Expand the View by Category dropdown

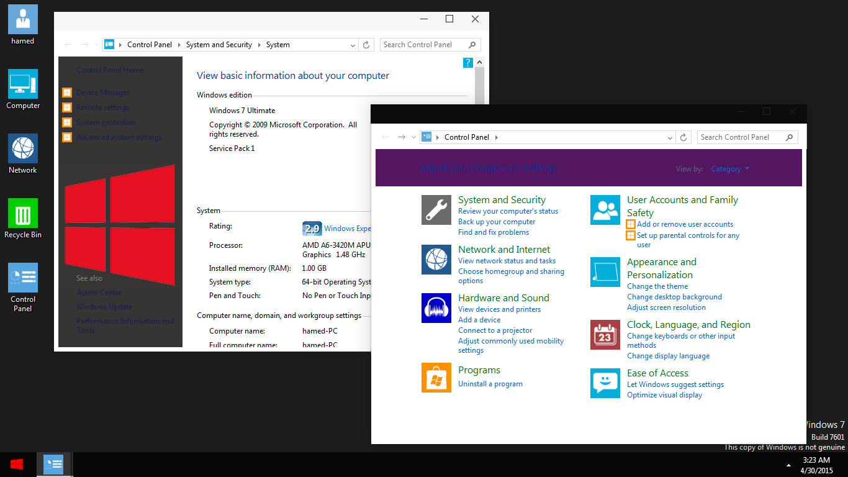(730, 169)
